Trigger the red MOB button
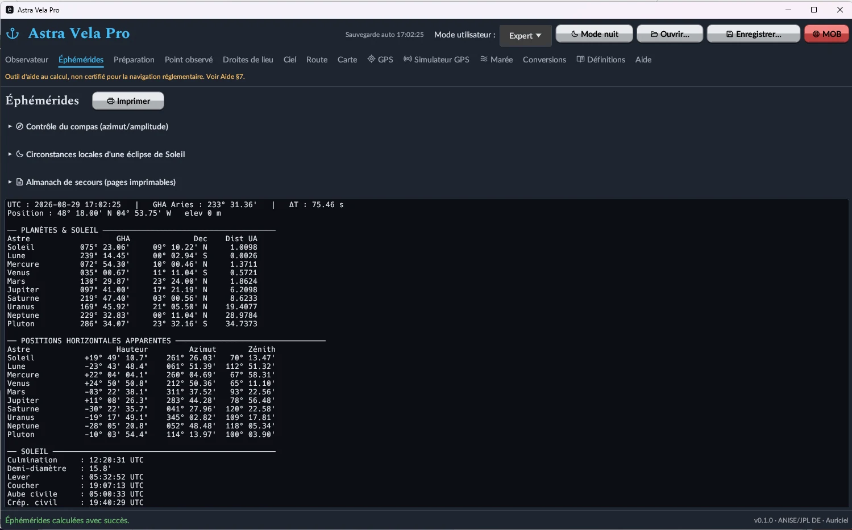This screenshot has width=852, height=530. (x=826, y=34)
